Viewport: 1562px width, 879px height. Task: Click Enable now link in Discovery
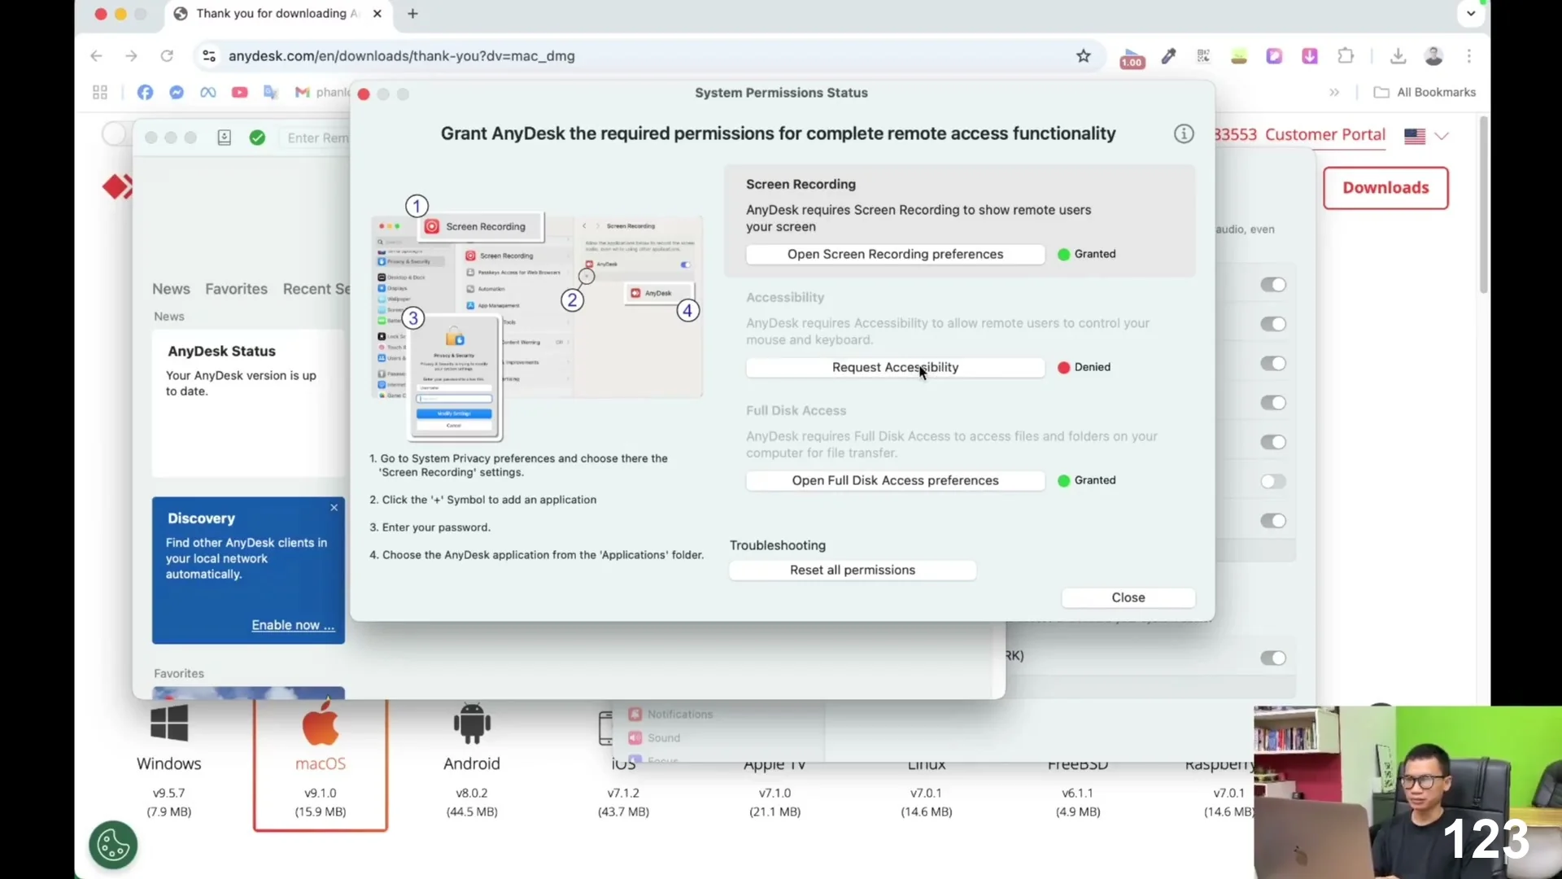[x=293, y=625]
